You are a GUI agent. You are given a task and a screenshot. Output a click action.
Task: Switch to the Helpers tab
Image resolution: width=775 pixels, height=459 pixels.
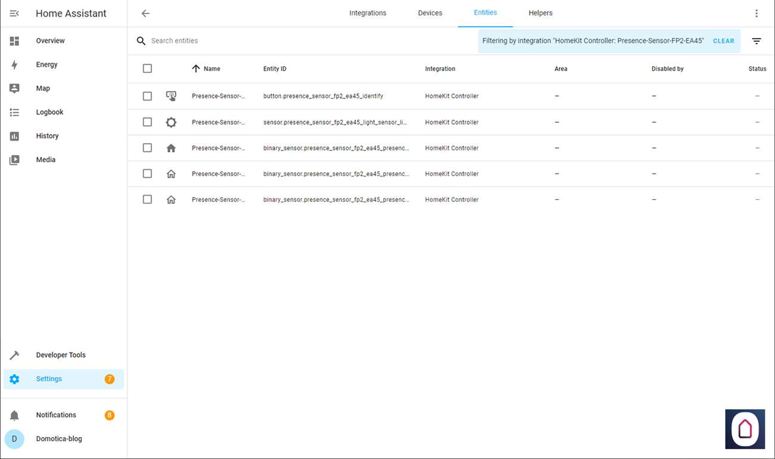tap(540, 13)
